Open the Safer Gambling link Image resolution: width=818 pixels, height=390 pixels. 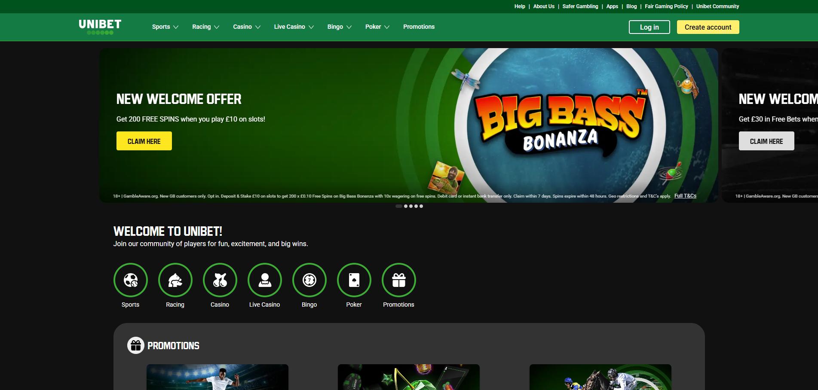tap(580, 6)
